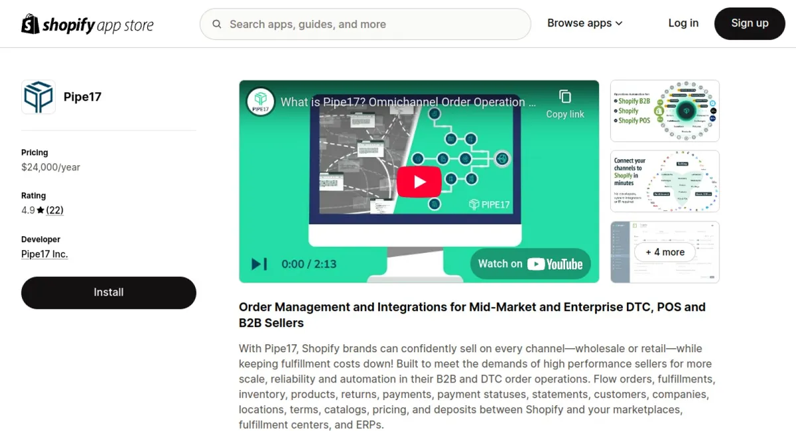Screen dimensions: 796x431
Task: Click the rating star icon
Action: pos(40,210)
